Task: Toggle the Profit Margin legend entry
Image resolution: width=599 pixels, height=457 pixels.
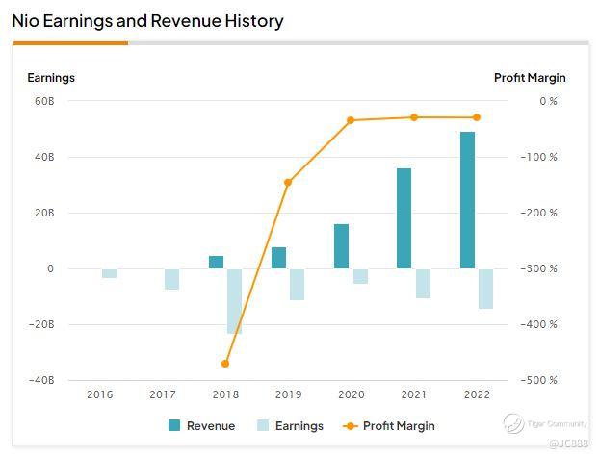Action: click(x=389, y=425)
